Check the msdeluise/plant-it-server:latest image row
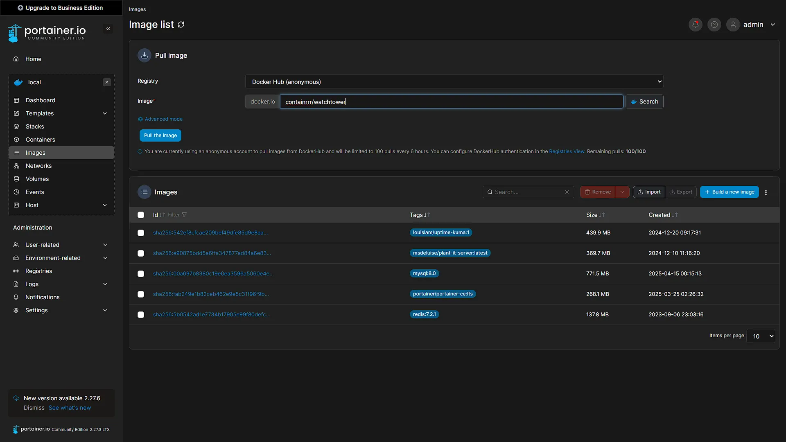786x442 pixels. (141, 253)
